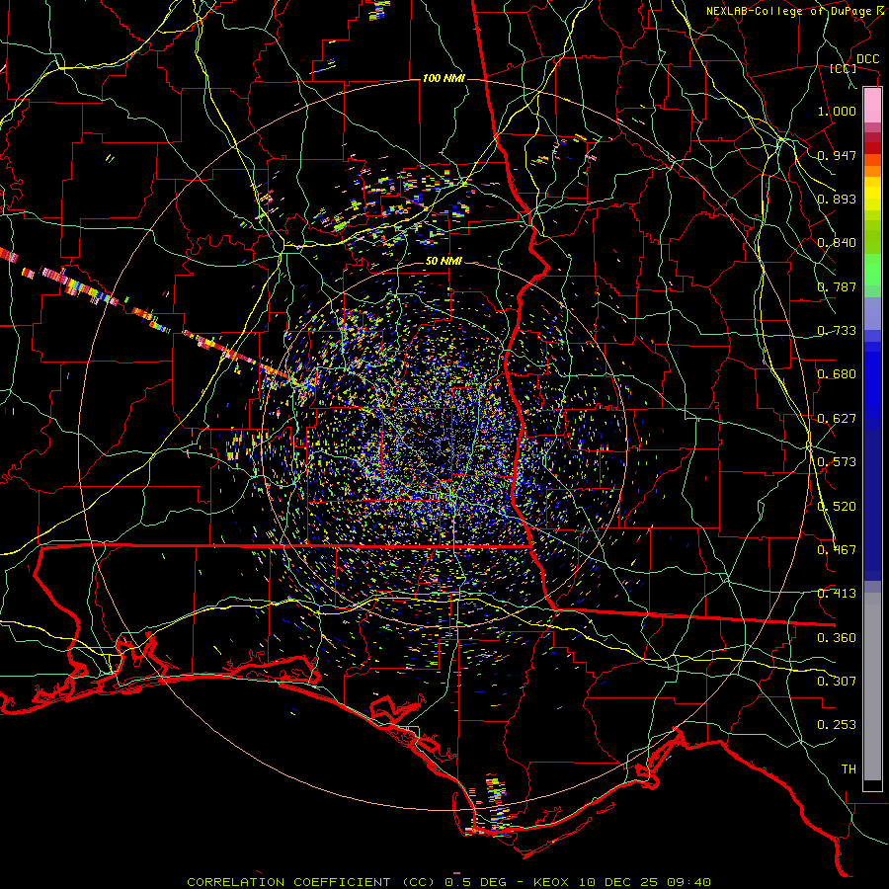Click the 0.467 color scale value

coord(837,550)
